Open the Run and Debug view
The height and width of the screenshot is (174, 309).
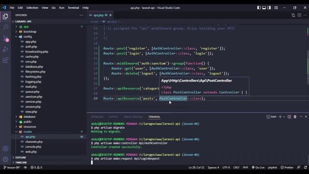click(x=5, y=49)
